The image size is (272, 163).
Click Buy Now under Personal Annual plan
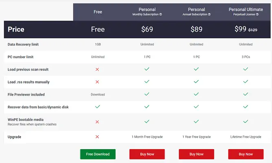[196, 154]
